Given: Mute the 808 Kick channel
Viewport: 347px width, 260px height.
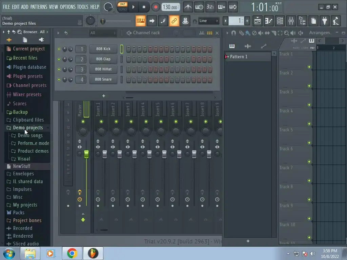Looking at the screenshot, I should tap(59, 49).
